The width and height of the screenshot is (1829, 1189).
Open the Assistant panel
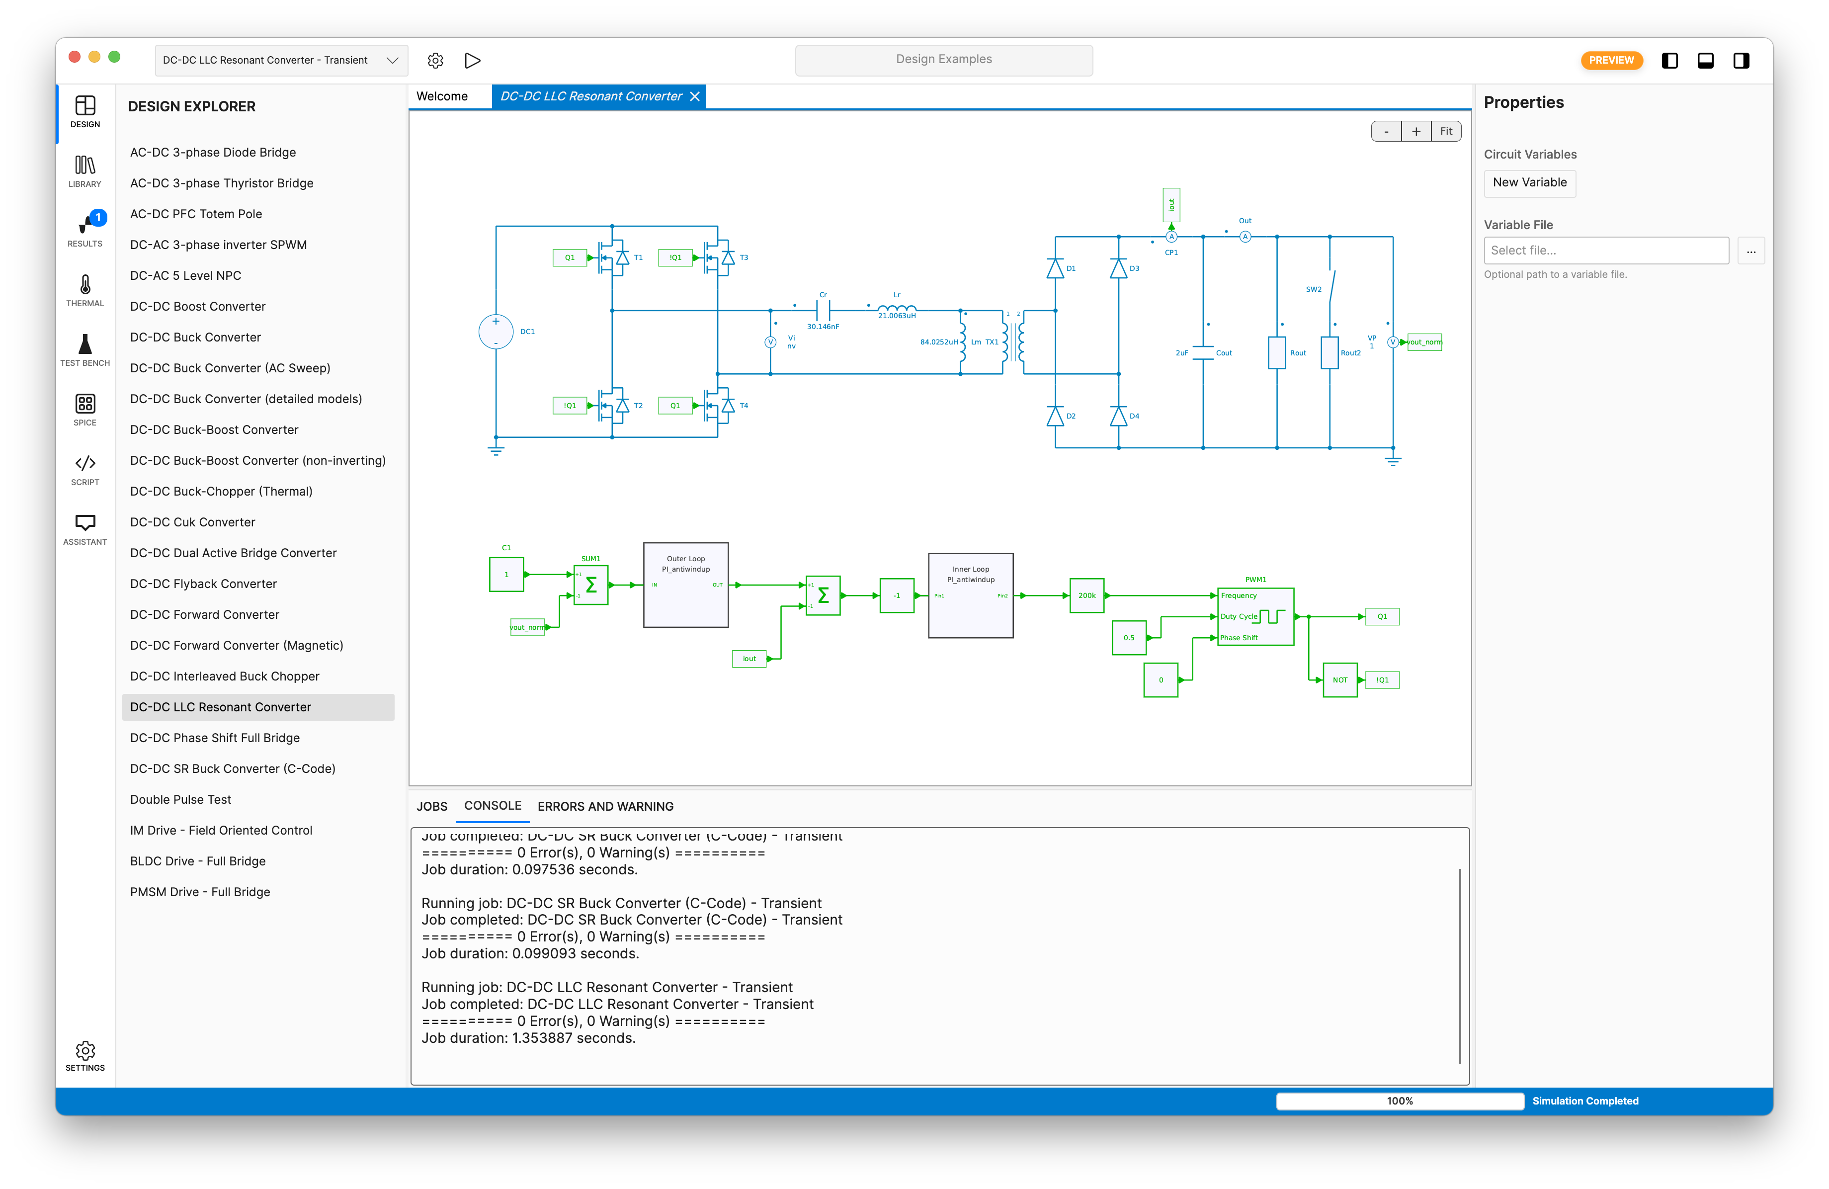84,528
